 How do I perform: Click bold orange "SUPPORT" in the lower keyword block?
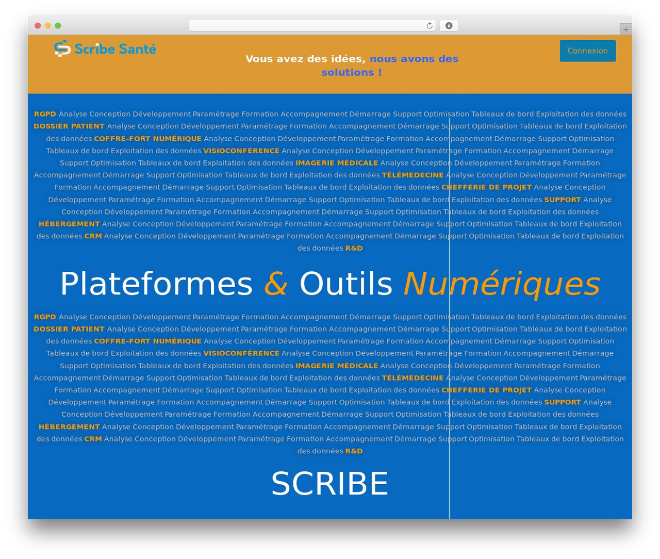pyautogui.click(x=563, y=402)
